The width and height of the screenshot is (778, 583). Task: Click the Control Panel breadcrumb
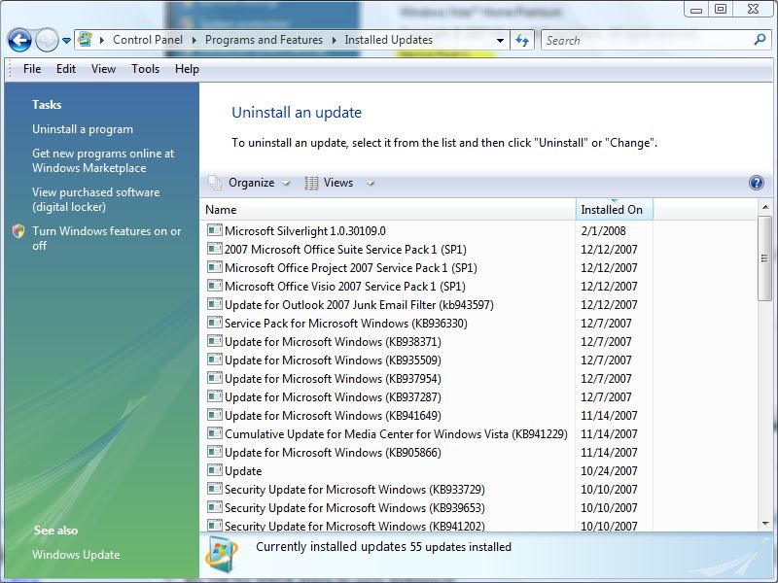pyautogui.click(x=148, y=40)
